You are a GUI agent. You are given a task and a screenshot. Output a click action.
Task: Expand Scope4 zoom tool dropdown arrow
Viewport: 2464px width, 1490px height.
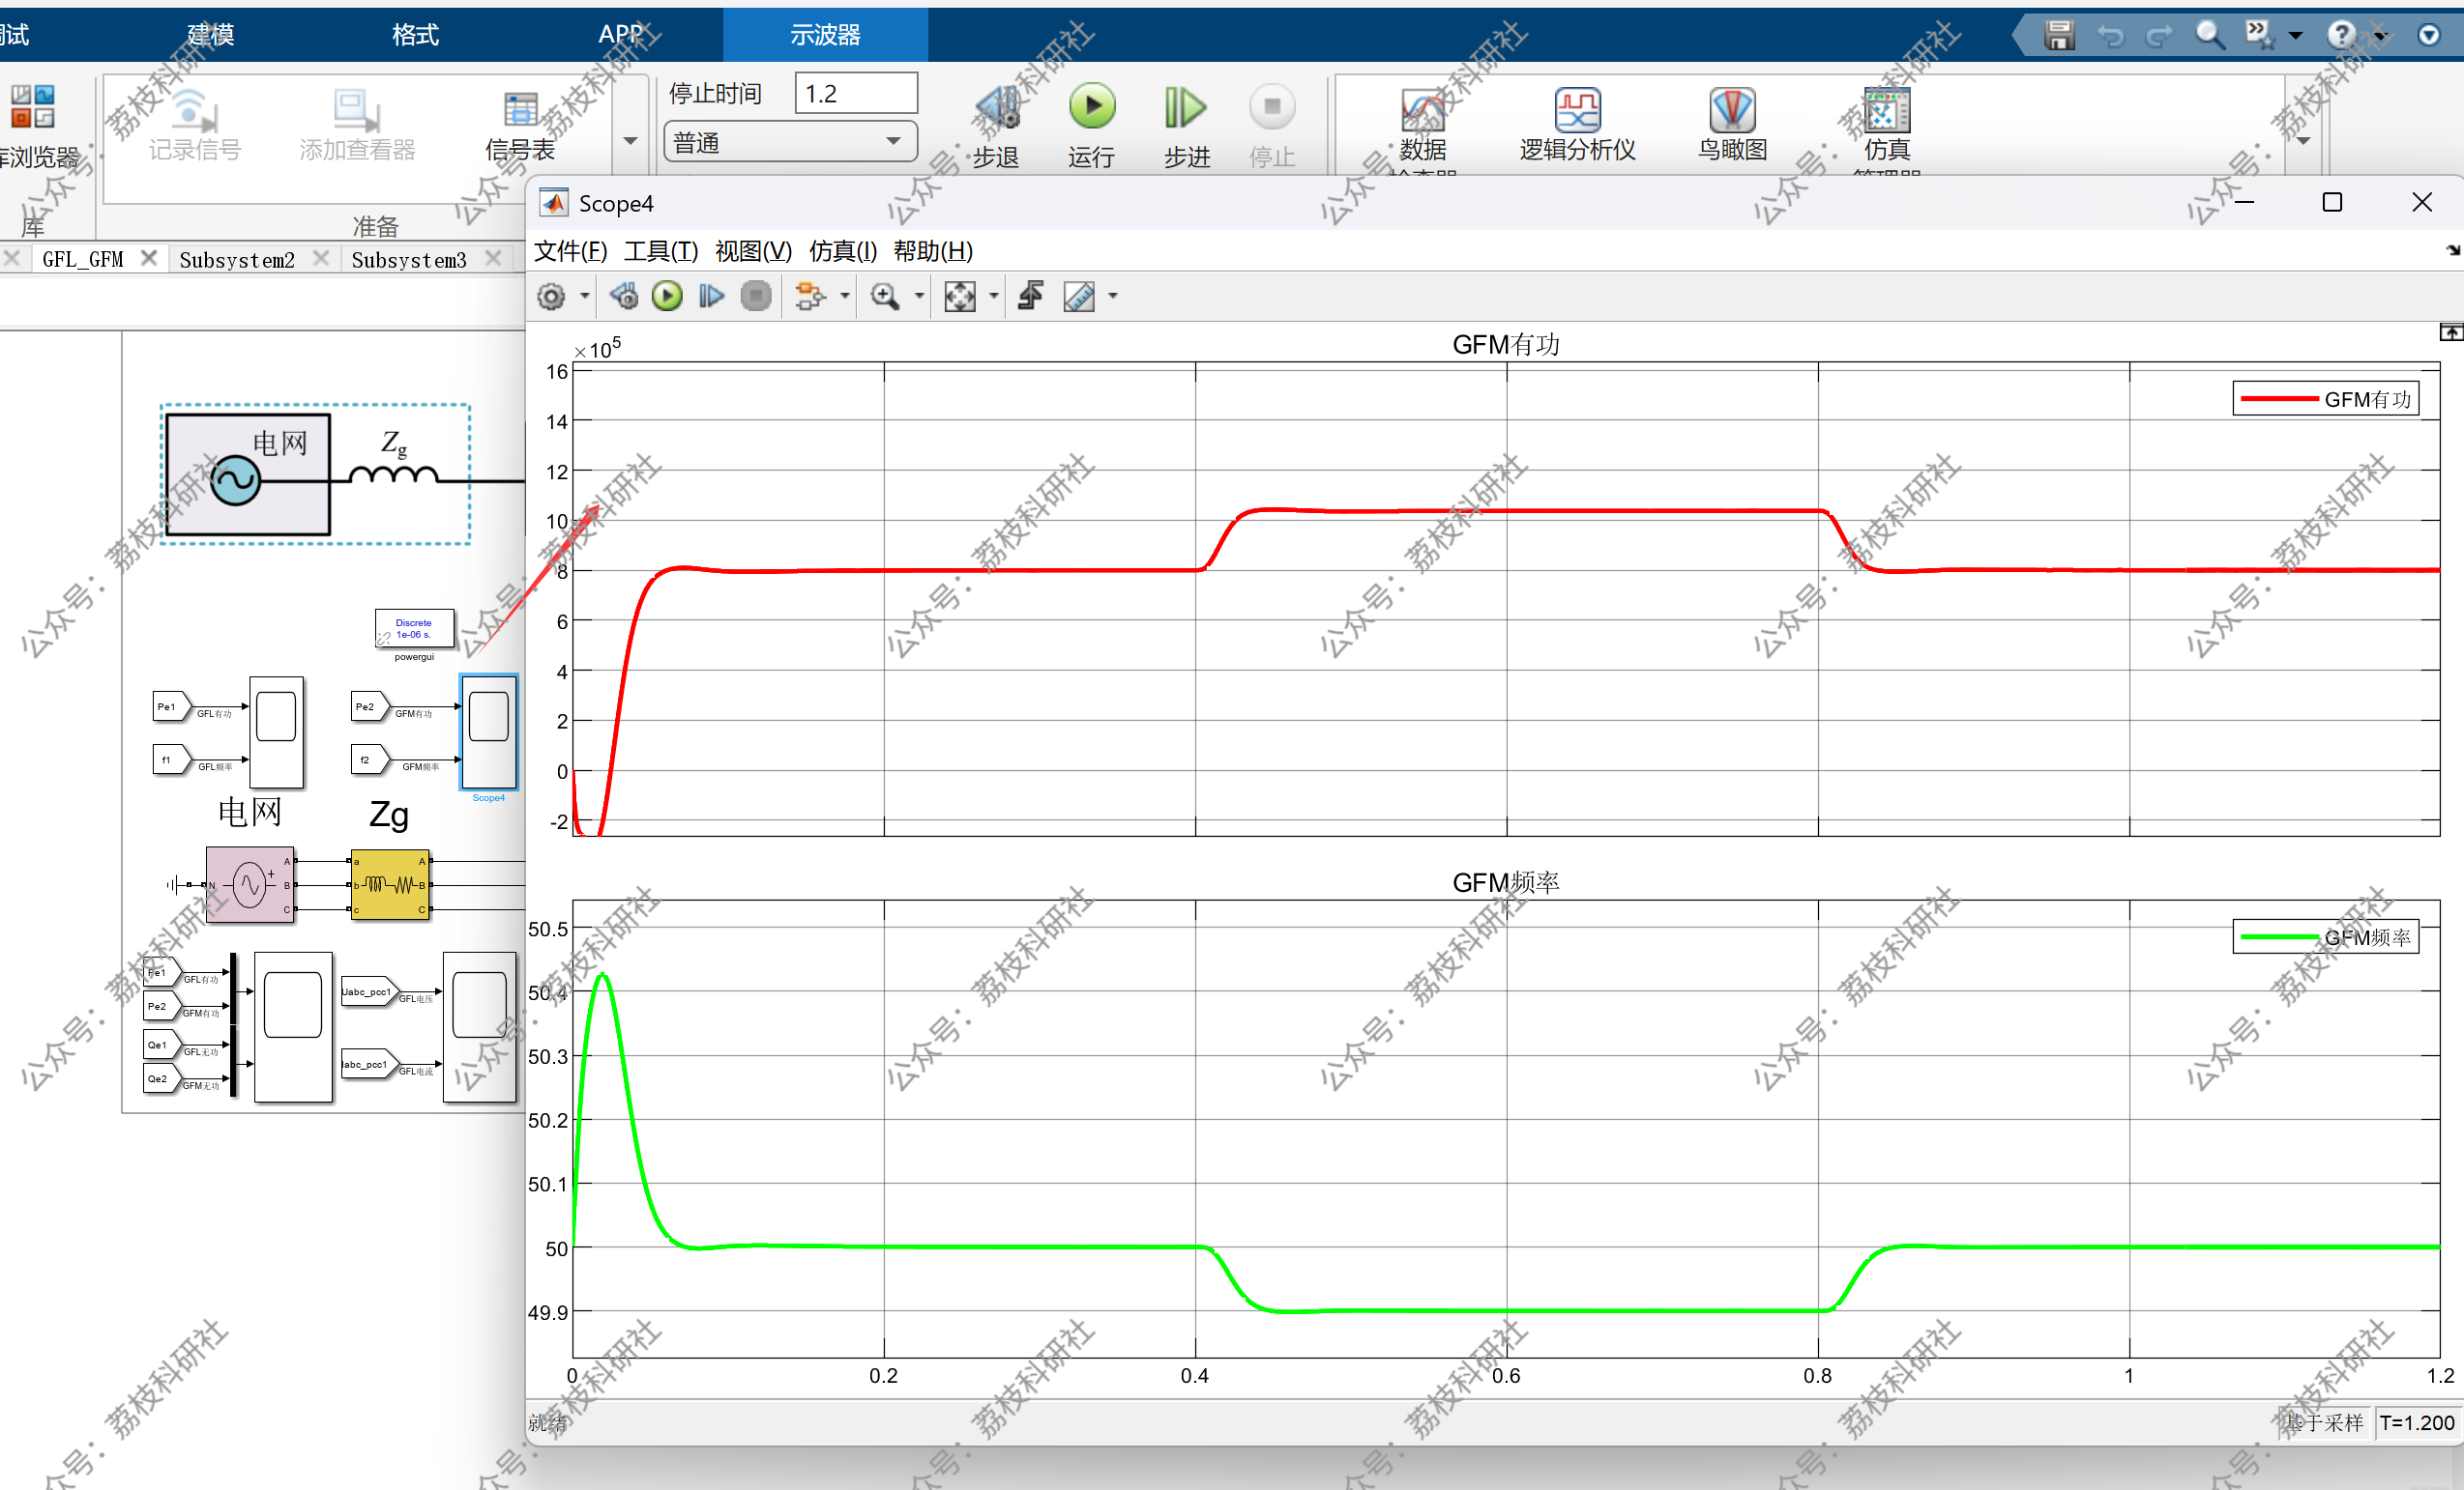(919, 296)
